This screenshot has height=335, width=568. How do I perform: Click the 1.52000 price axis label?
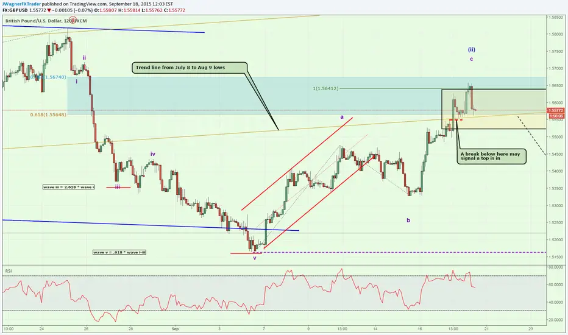coord(556,240)
